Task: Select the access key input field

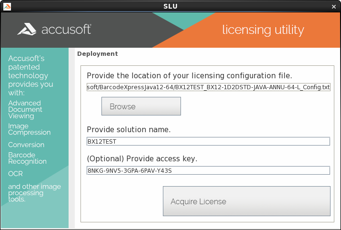Action: coord(208,170)
